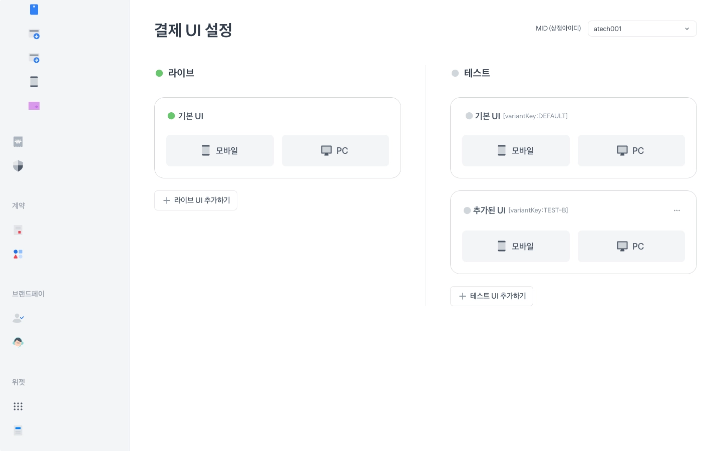Click the shield security icon in sidebar
The width and height of the screenshot is (721, 451).
[18, 166]
